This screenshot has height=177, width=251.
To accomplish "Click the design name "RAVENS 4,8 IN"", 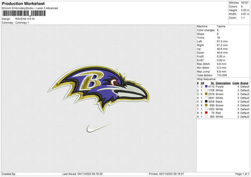I will [x=25, y=19].
